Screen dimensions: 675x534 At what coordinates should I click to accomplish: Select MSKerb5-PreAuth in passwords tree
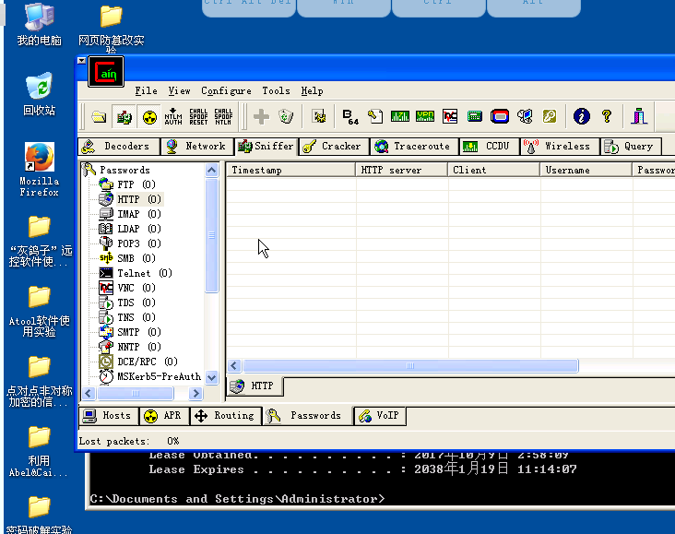pos(159,377)
